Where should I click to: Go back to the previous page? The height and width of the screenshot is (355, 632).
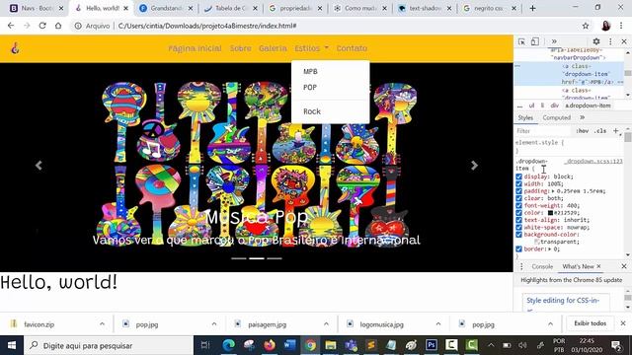[11, 26]
